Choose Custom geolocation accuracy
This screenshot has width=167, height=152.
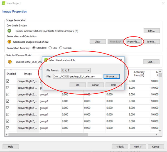(x=61, y=48)
